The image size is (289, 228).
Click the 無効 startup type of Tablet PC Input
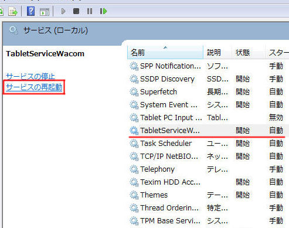tap(276, 118)
